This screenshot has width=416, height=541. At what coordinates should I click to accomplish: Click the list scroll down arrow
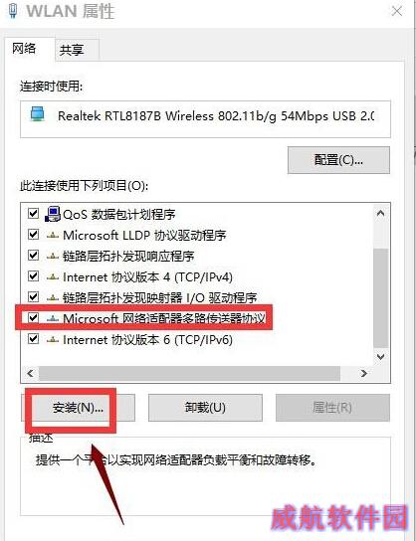(x=380, y=356)
